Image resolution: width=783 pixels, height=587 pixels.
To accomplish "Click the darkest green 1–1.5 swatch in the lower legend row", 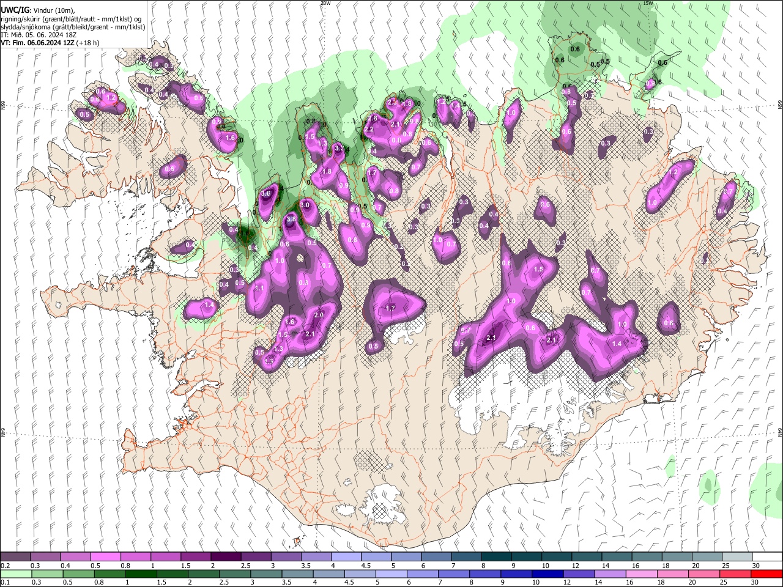I will [141, 574].
